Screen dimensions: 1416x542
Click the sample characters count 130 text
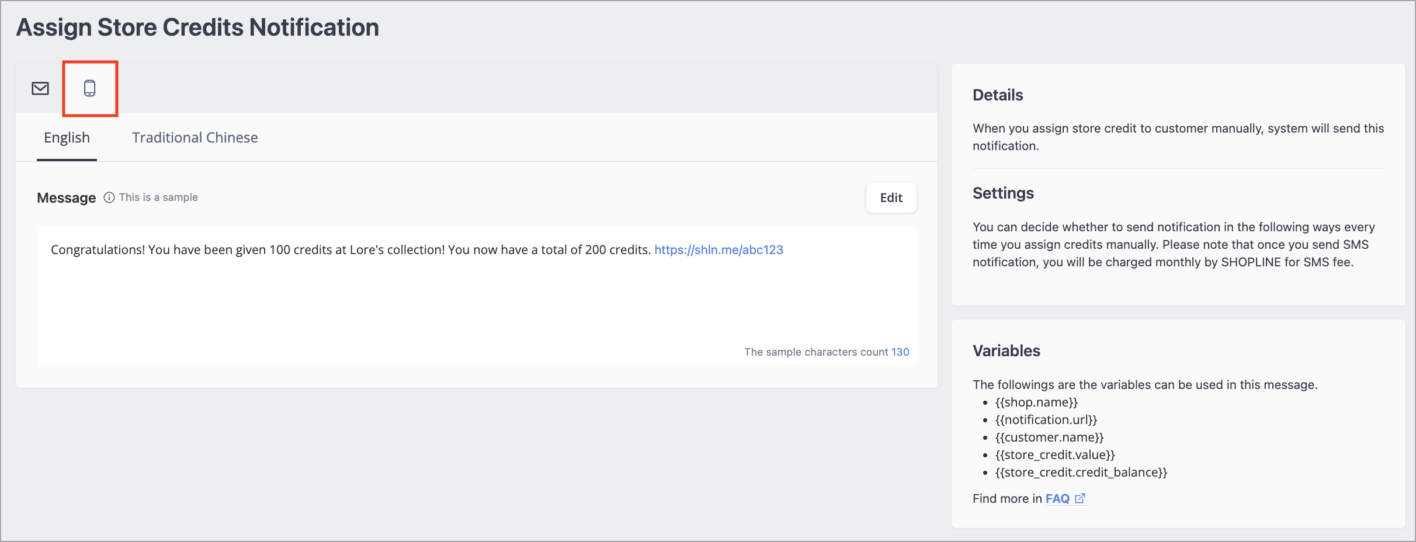click(x=827, y=352)
